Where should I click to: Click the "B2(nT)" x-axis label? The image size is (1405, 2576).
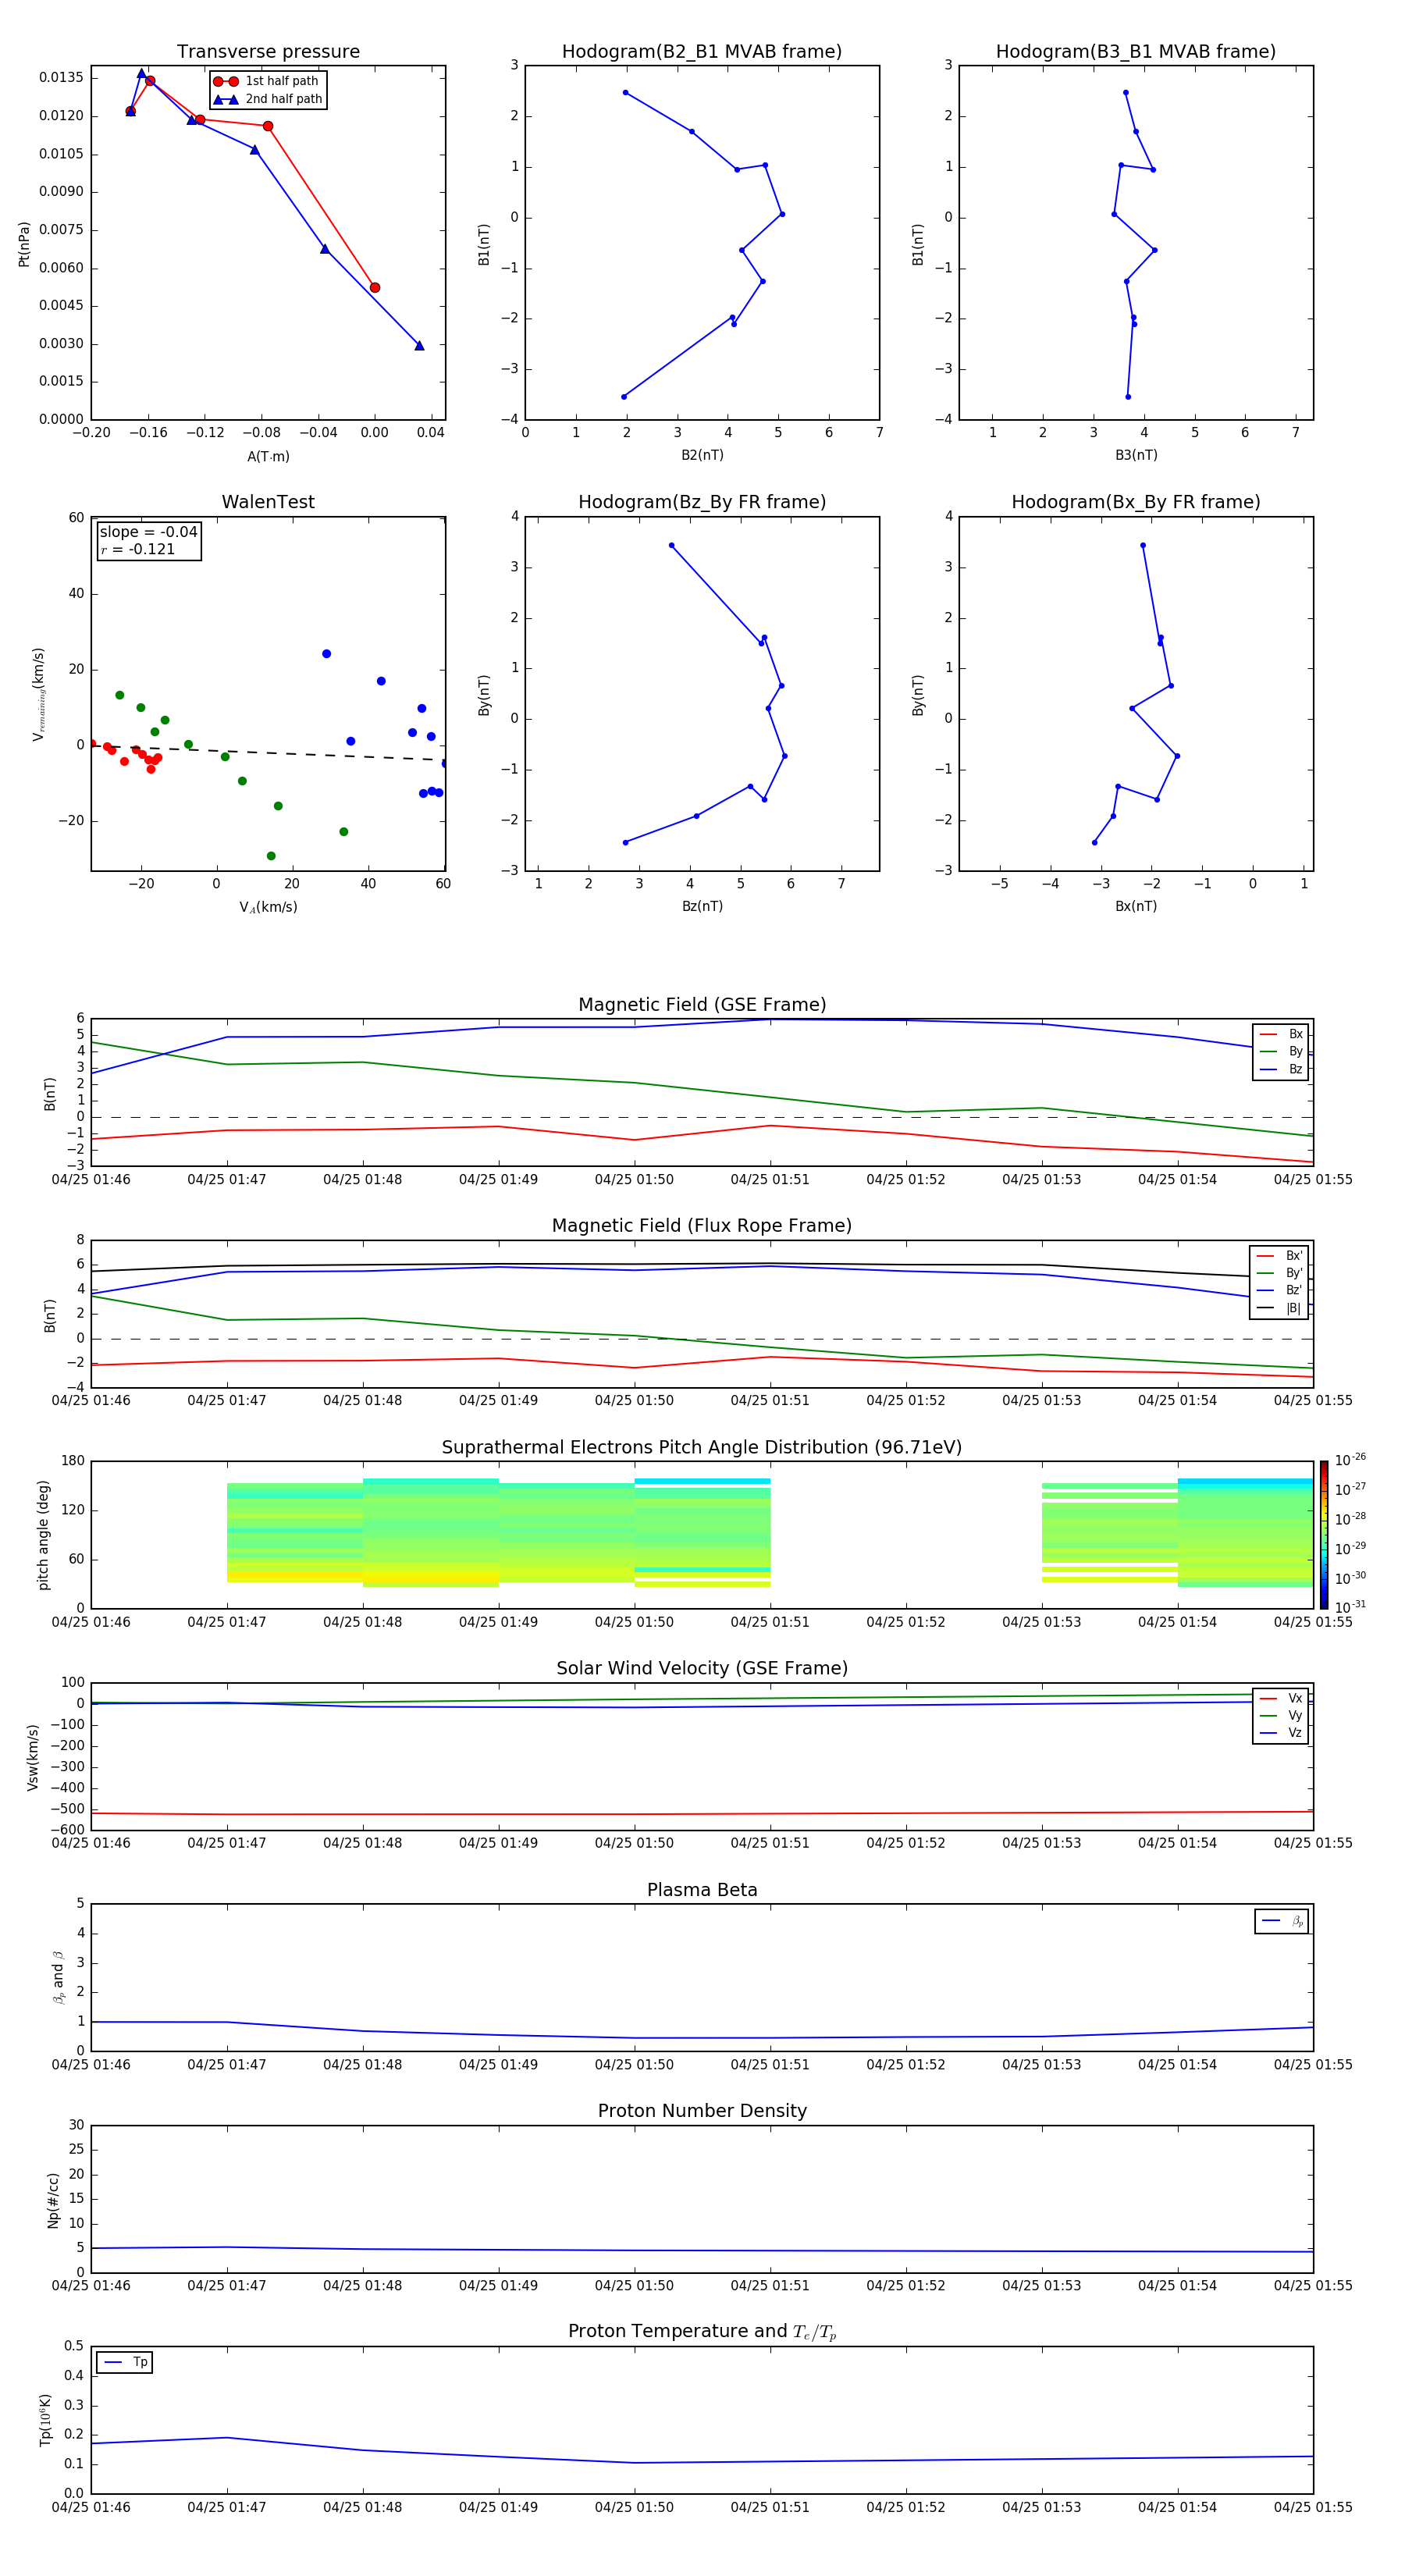702,455
